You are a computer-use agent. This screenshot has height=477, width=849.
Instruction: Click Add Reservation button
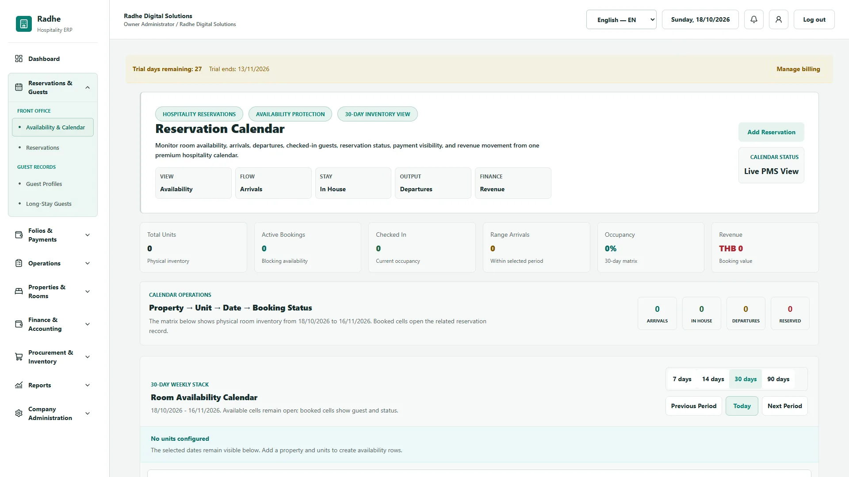tap(771, 132)
